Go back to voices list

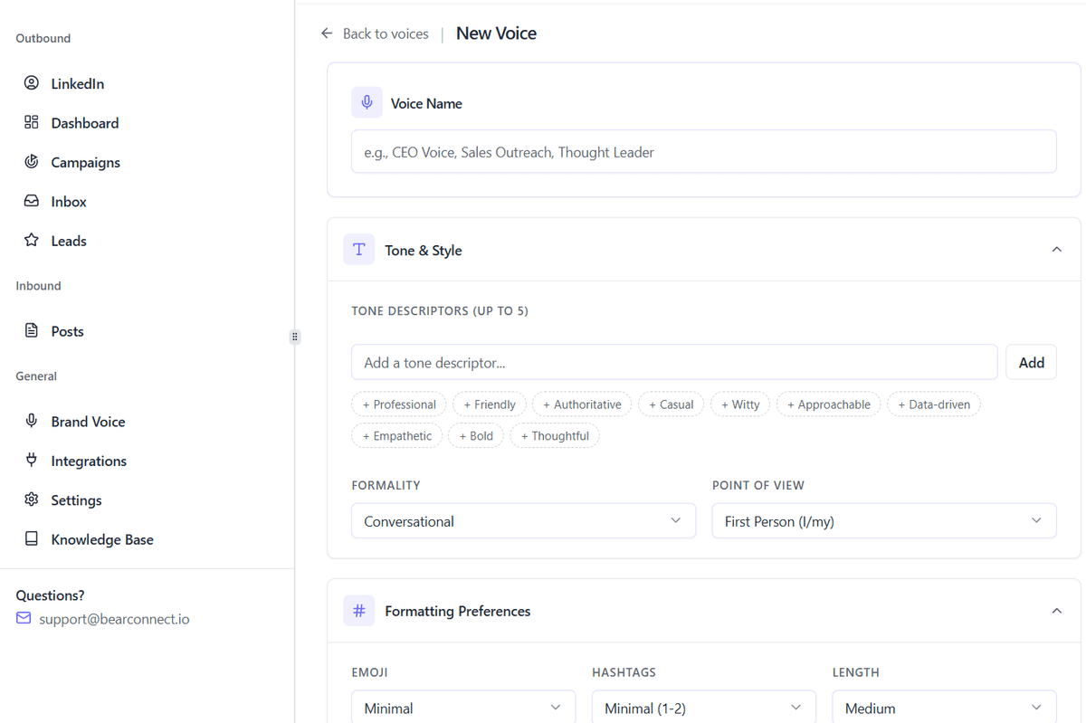(375, 33)
